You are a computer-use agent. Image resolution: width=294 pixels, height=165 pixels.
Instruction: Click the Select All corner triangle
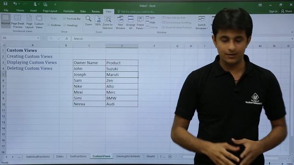pos(4,45)
